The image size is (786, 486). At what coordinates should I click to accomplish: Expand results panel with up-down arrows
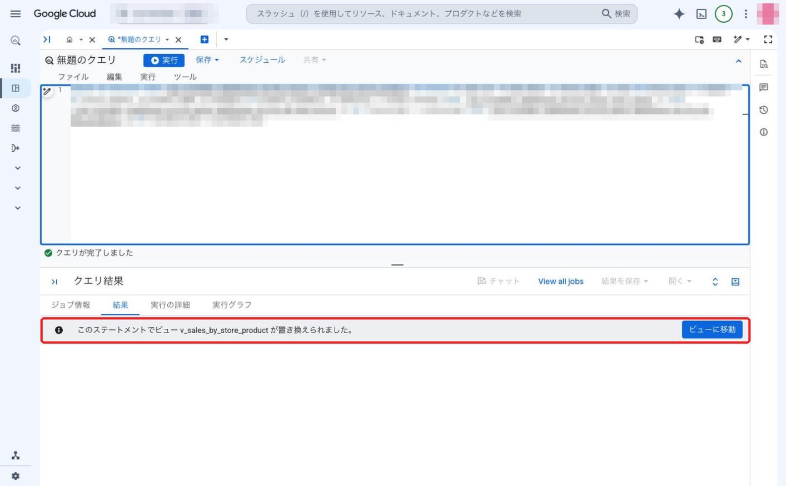click(x=715, y=282)
